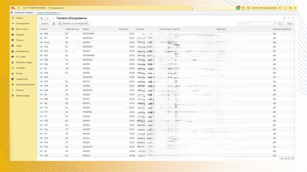Image resolution: width=307 pixels, height=172 pixels.
Task: Open favorites star in title bar
Action: (248, 8)
